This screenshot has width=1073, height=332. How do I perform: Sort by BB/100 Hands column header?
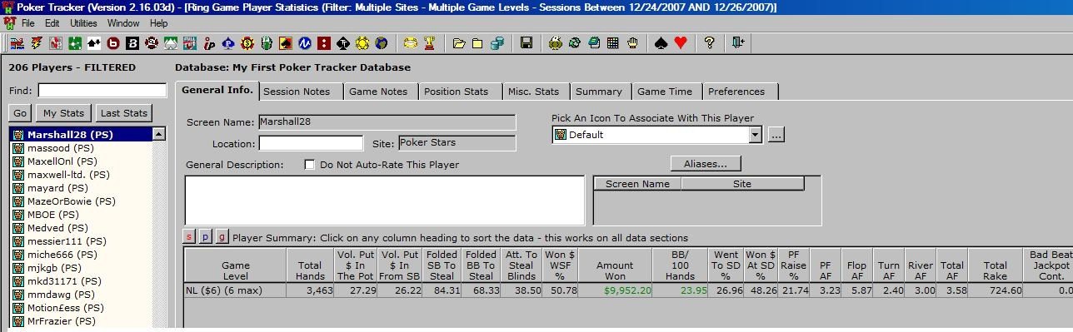[x=680, y=265]
